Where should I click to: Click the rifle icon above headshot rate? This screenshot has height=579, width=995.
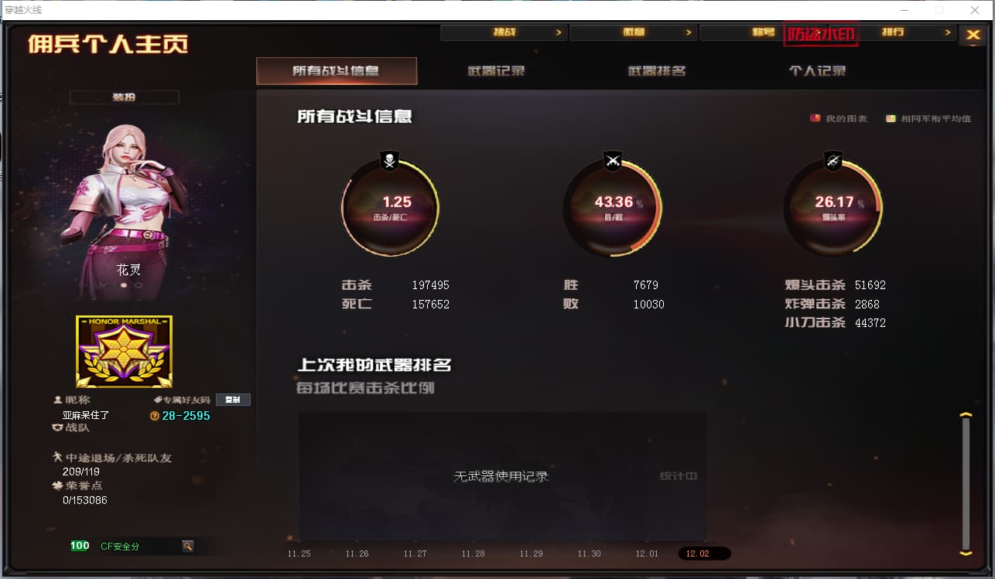(833, 161)
